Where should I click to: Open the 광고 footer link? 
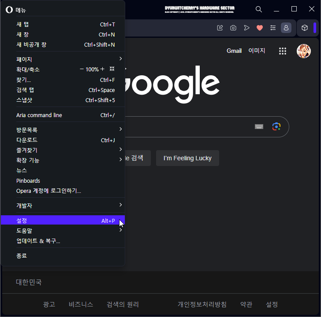(x=49, y=304)
